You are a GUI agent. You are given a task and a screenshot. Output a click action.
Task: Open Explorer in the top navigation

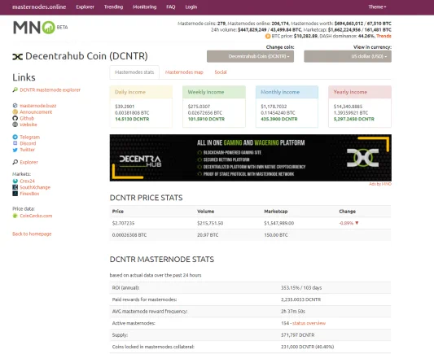85,7
